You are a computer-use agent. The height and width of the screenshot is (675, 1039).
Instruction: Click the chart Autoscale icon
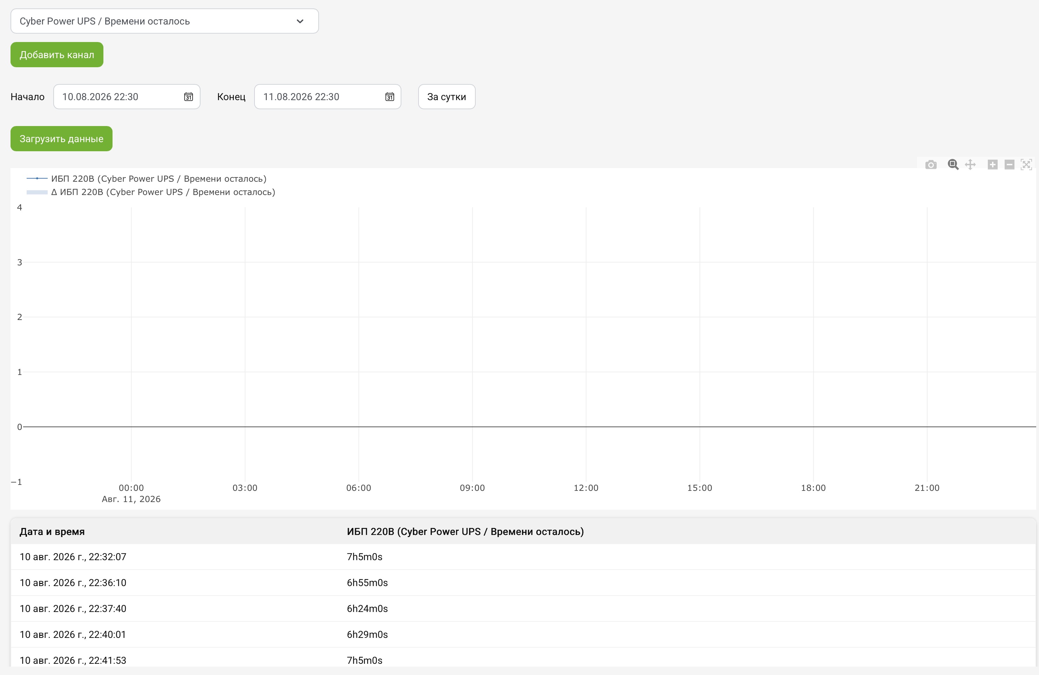pos(1026,165)
